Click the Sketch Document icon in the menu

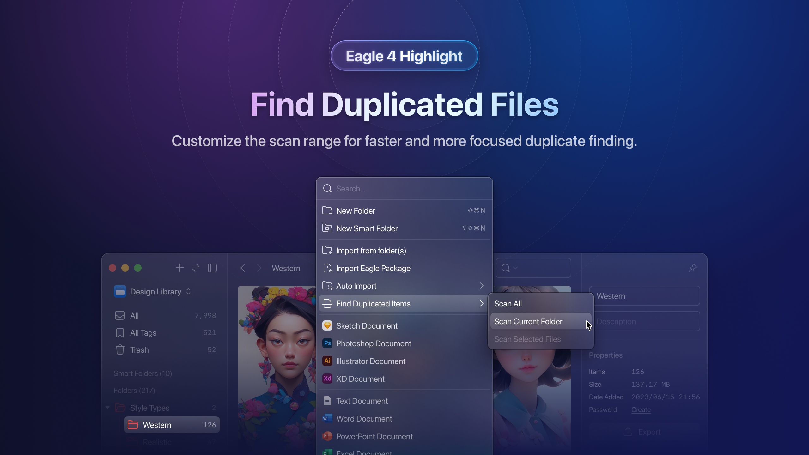[327, 326]
